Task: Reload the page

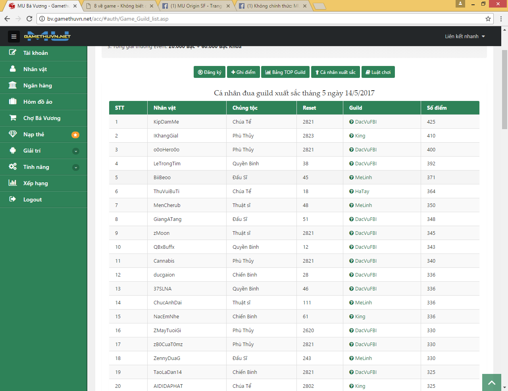Action: click(29, 19)
